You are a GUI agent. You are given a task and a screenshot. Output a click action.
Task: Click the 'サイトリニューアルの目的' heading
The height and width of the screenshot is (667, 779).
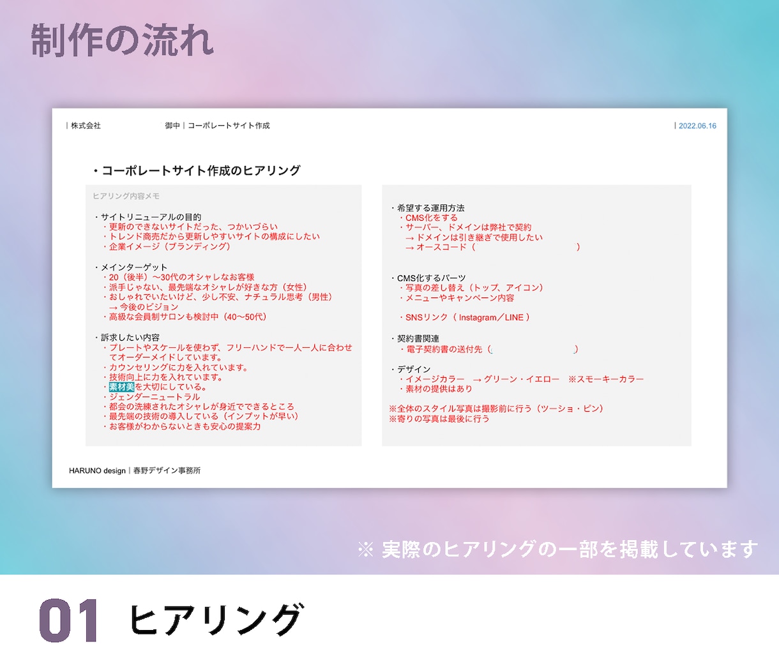[151, 217]
